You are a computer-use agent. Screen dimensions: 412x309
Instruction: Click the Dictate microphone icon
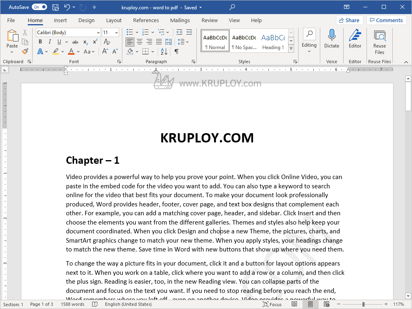332,39
